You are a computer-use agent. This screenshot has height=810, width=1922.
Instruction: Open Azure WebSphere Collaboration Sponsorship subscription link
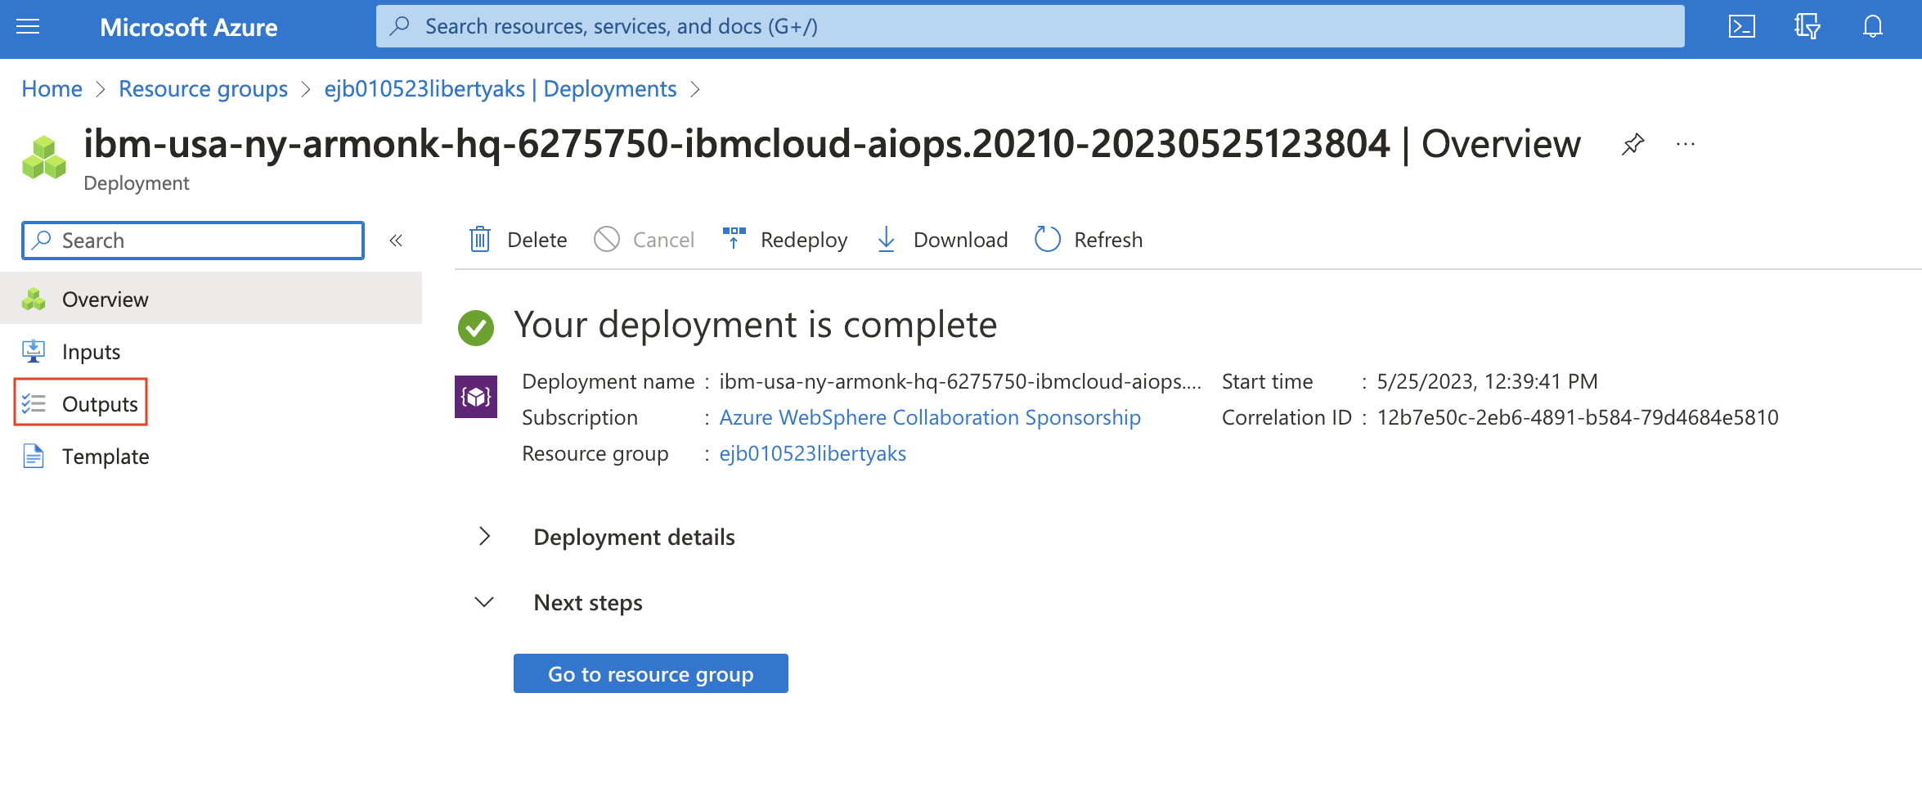click(x=930, y=417)
